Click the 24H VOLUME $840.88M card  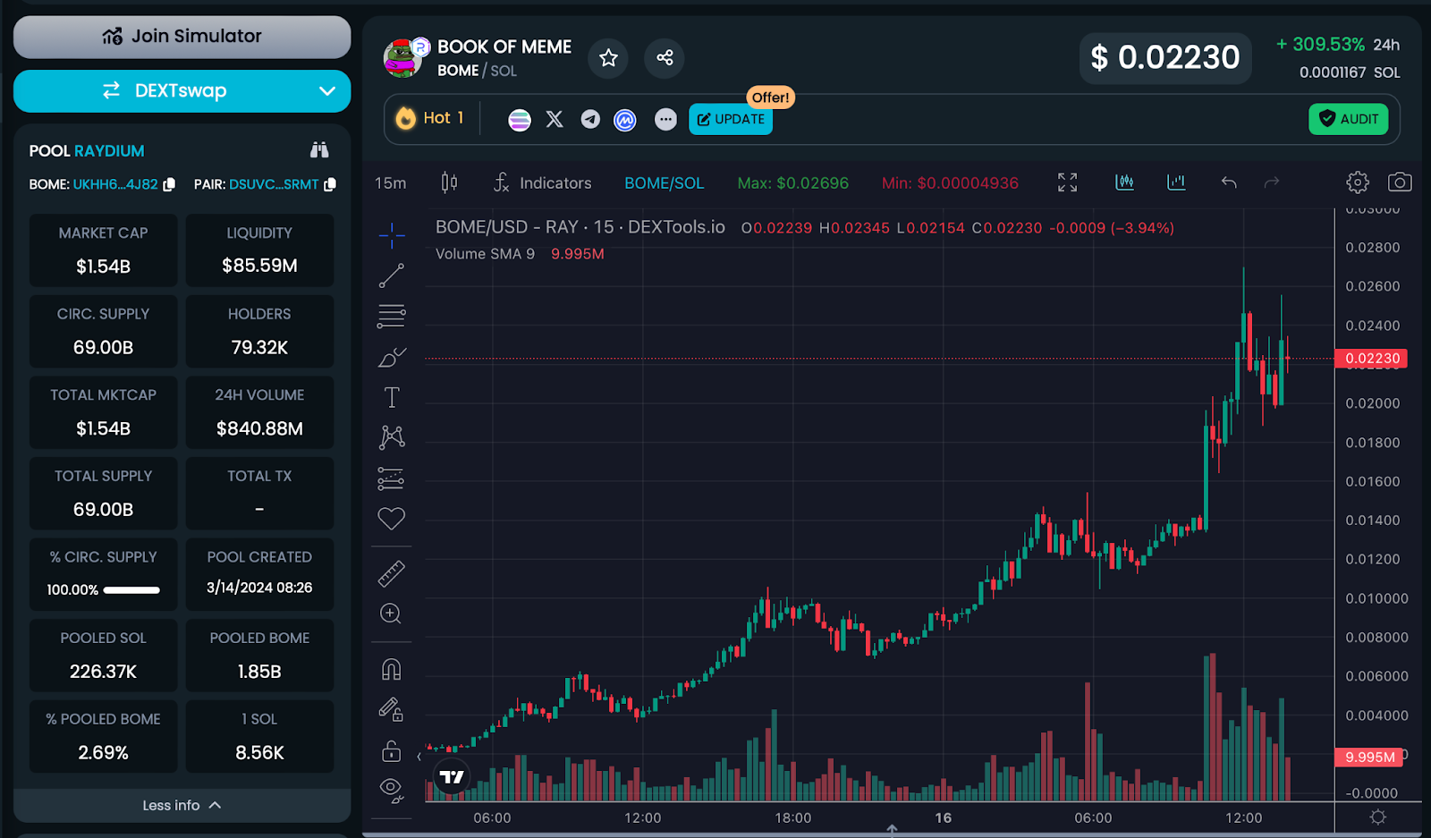pyautogui.click(x=259, y=412)
